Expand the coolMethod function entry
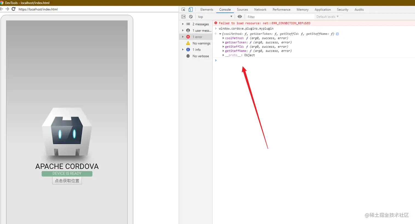This screenshot has height=224, width=415. click(x=223, y=38)
